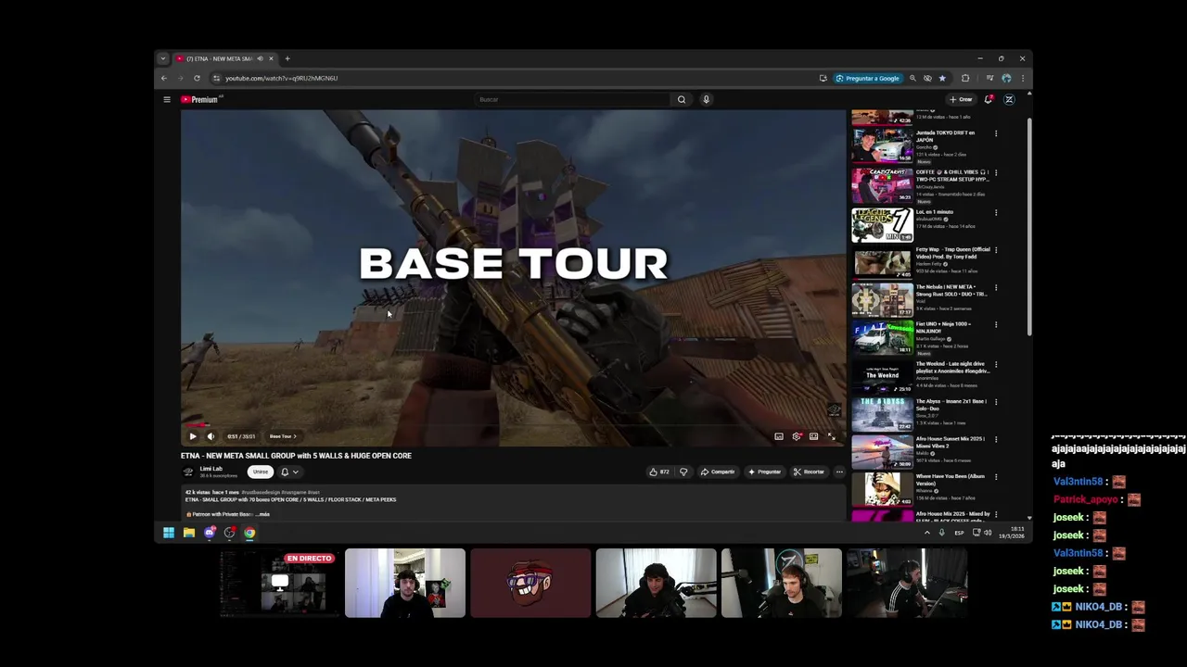Viewport: 1187px width, 667px height.
Task: Open File Explorer from taskbar
Action: (189, 533)
